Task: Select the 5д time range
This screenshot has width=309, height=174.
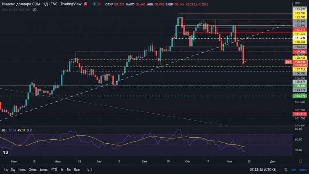Action: (x=13, y=169)
